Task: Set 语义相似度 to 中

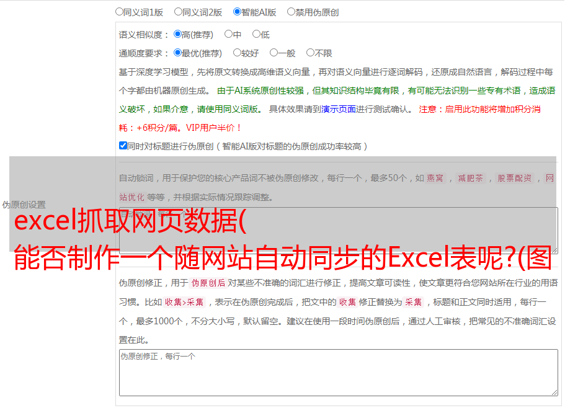Action: coord(228,34)
